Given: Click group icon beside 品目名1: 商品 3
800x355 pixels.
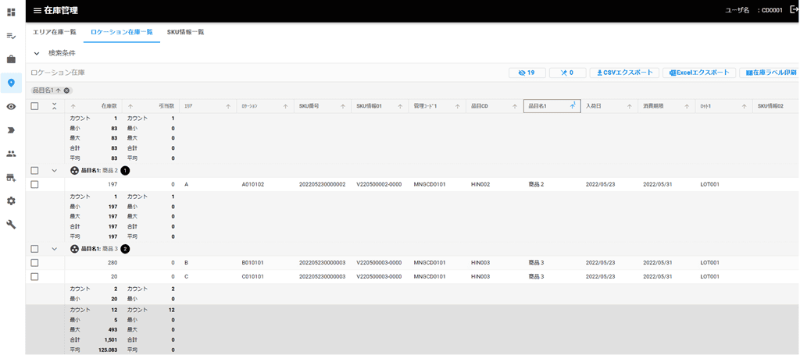Looking at the screenshot, I should pyautogui.click(x=74, y=249).
